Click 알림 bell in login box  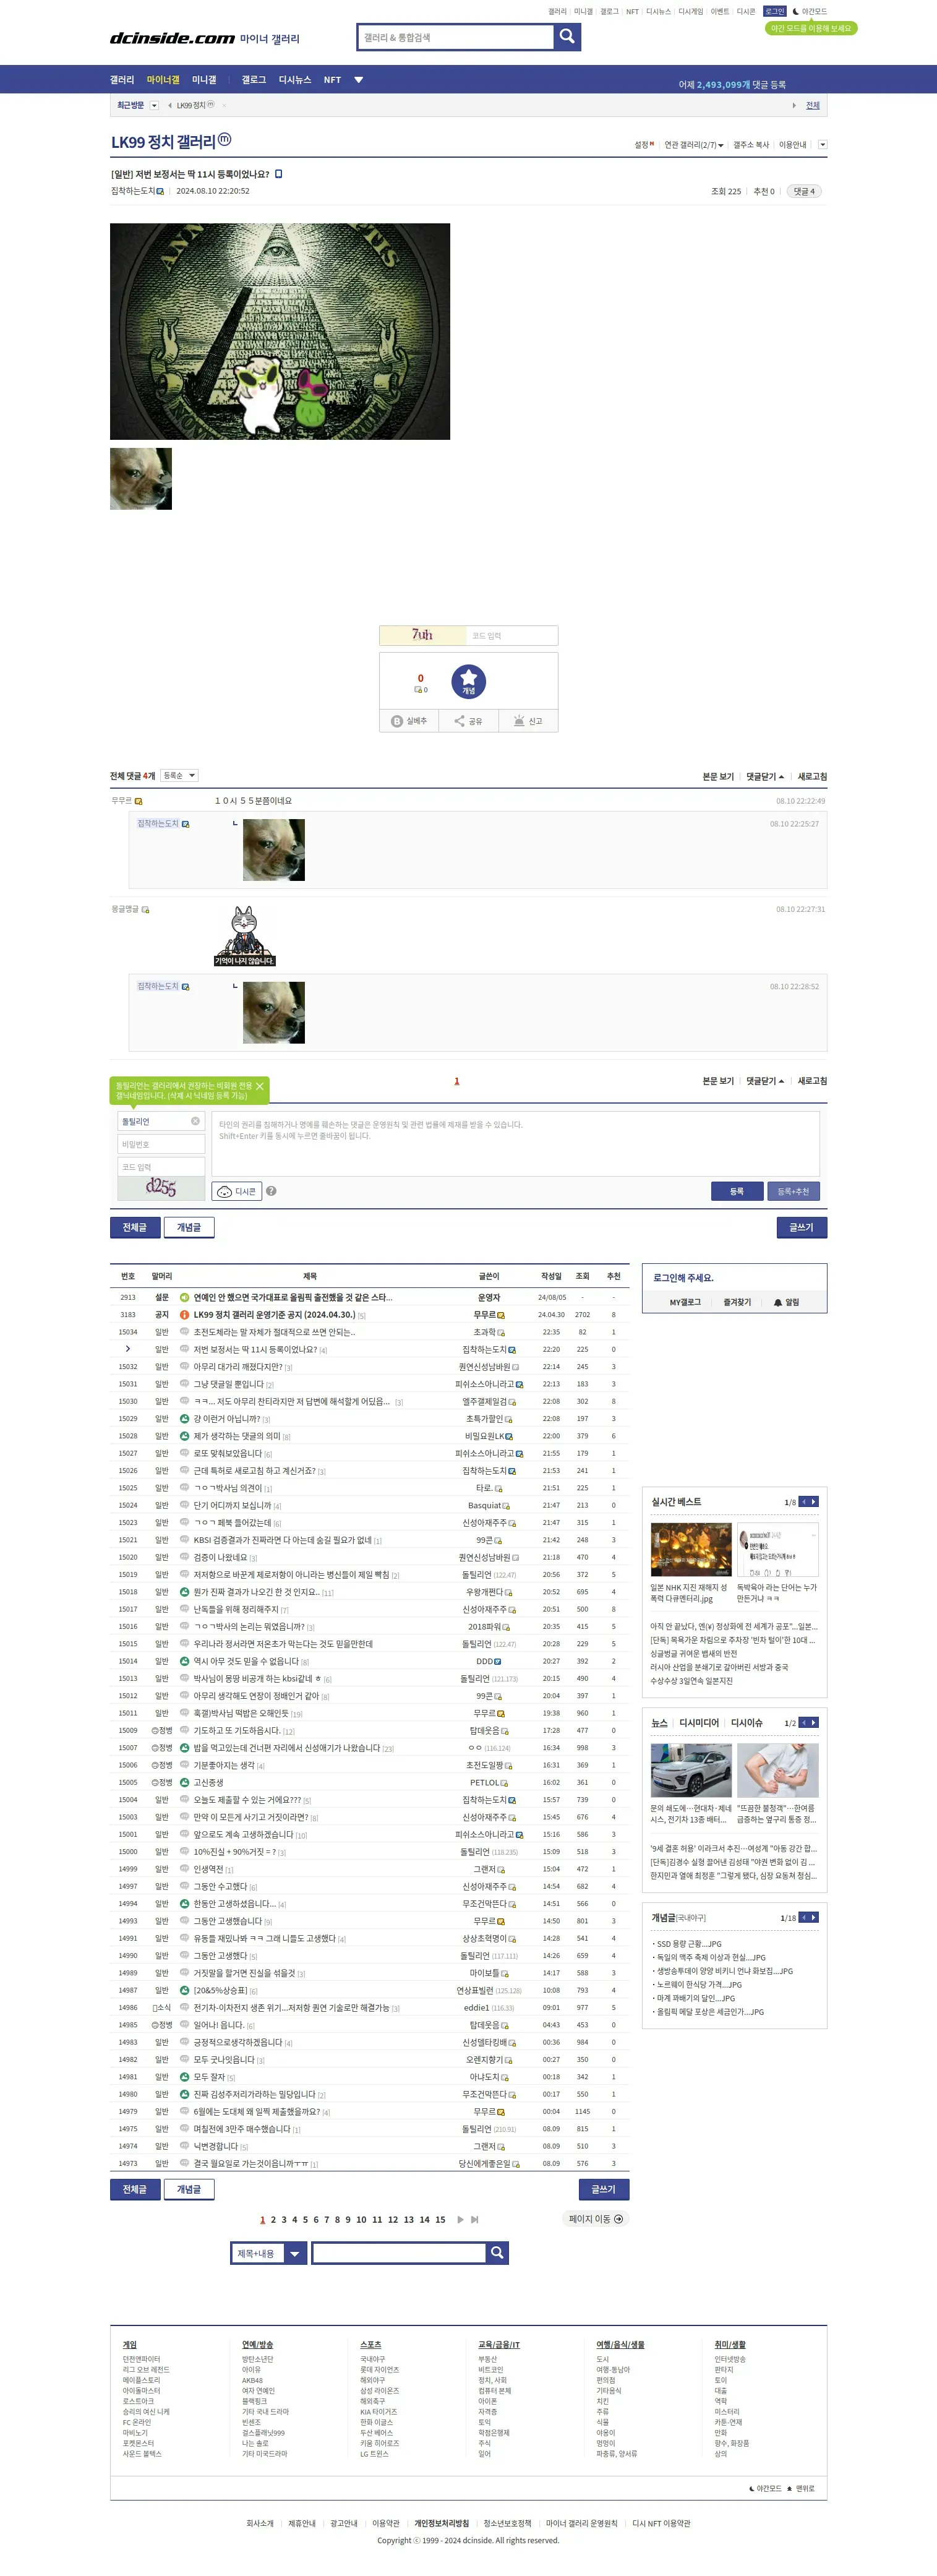coord(786,1302)
